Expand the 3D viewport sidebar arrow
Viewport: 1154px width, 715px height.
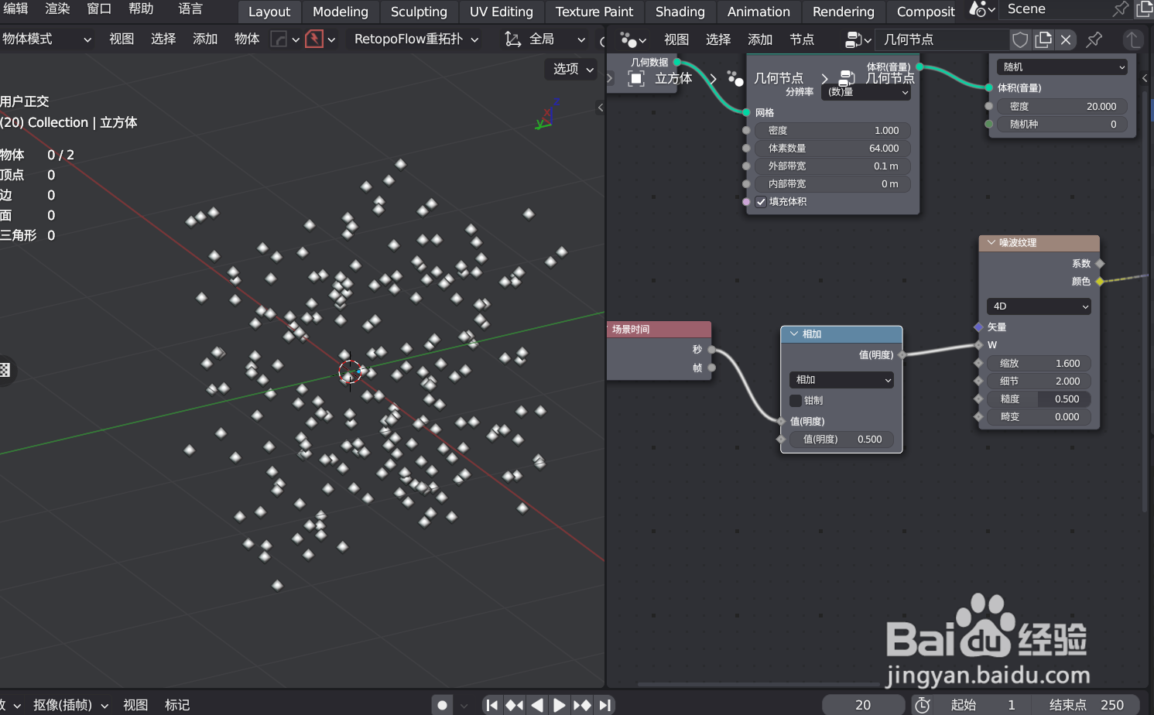click(601, 108)
